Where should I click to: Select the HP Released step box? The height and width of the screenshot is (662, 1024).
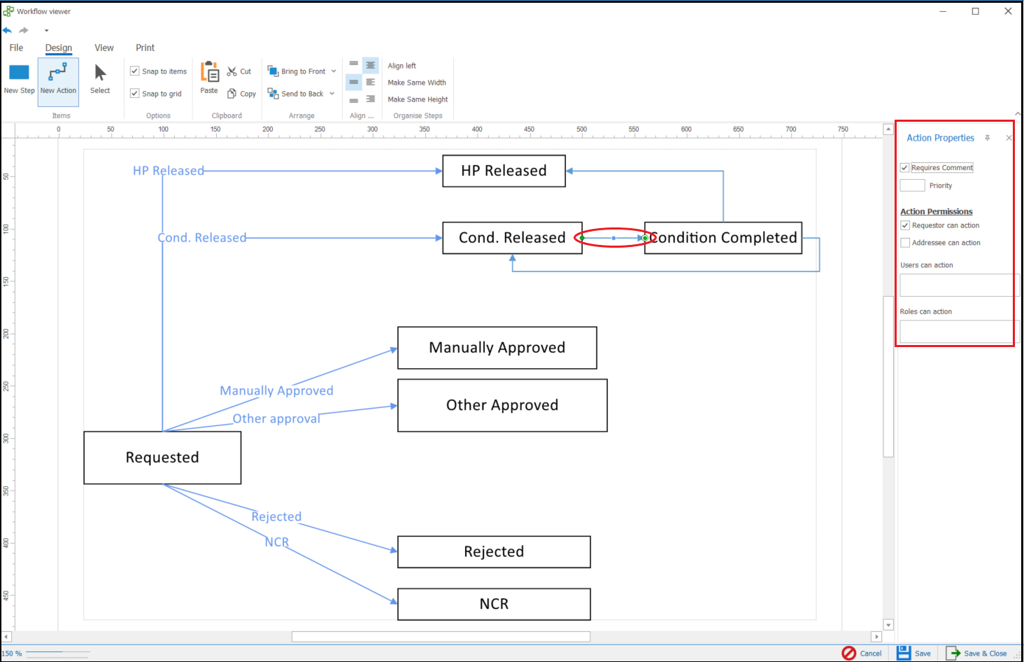point(504,171)
